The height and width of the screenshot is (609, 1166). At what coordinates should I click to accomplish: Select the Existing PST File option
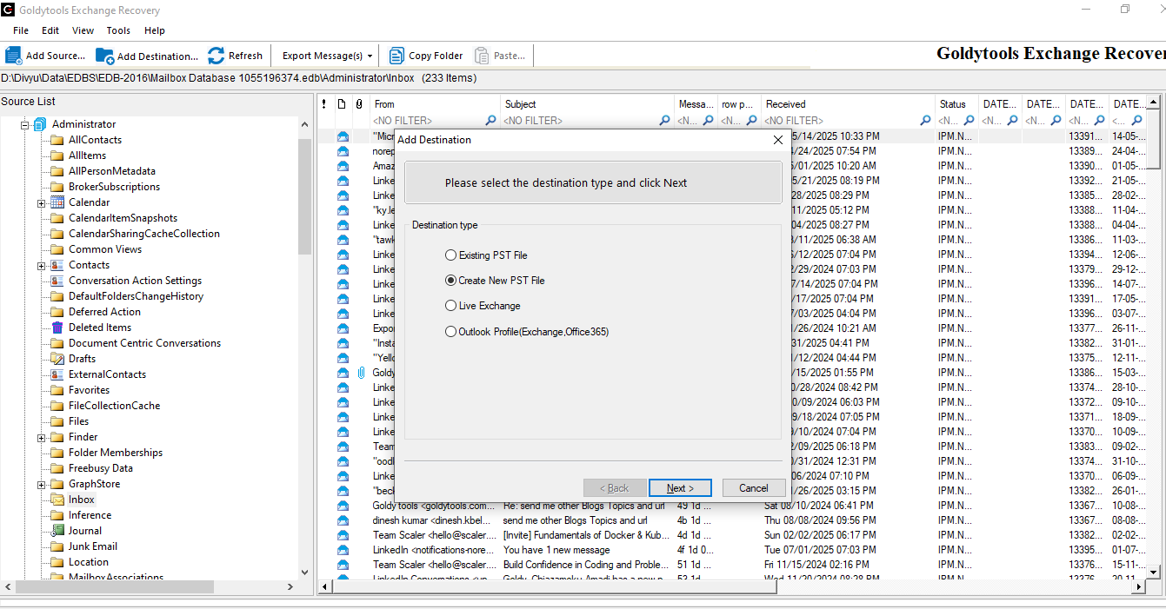[x=450, y=255]
